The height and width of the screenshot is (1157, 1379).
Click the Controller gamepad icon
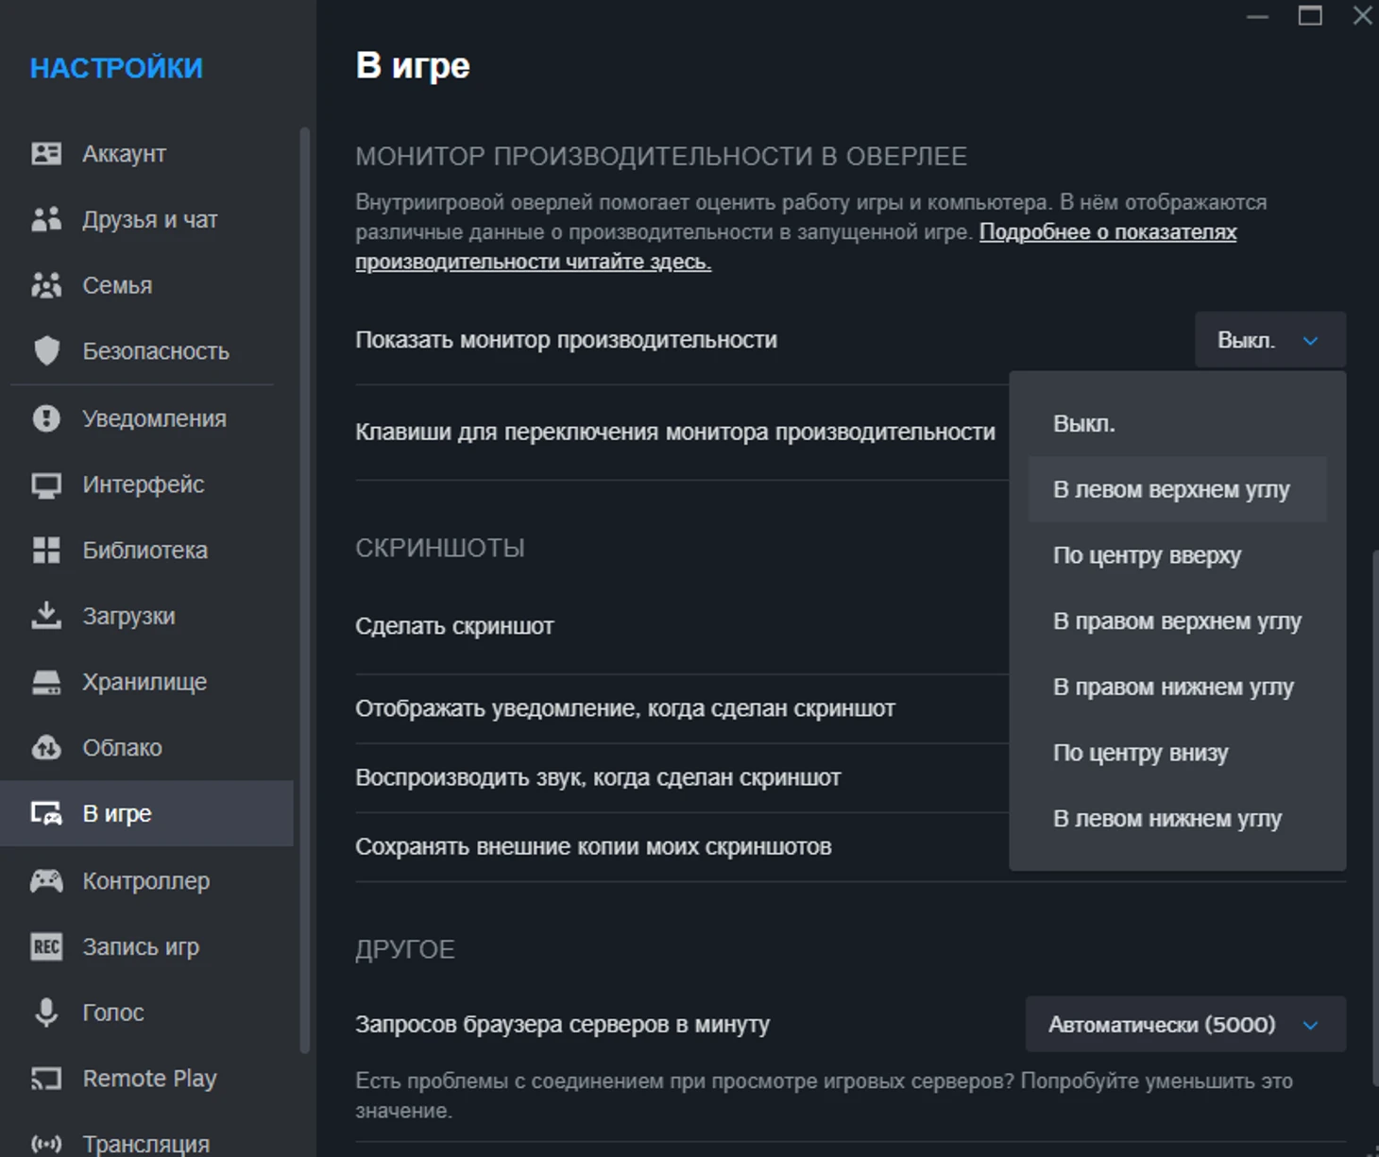point(46,881)
